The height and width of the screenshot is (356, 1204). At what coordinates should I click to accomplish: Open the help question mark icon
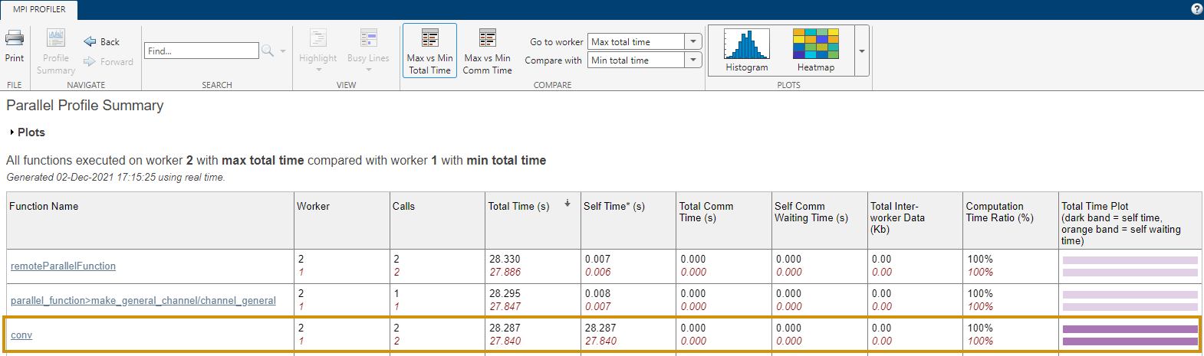[x=1196, y=9]
